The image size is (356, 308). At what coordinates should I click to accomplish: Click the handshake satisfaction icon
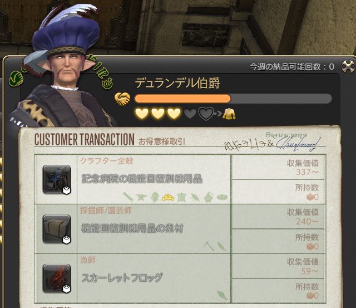(122, 99)
